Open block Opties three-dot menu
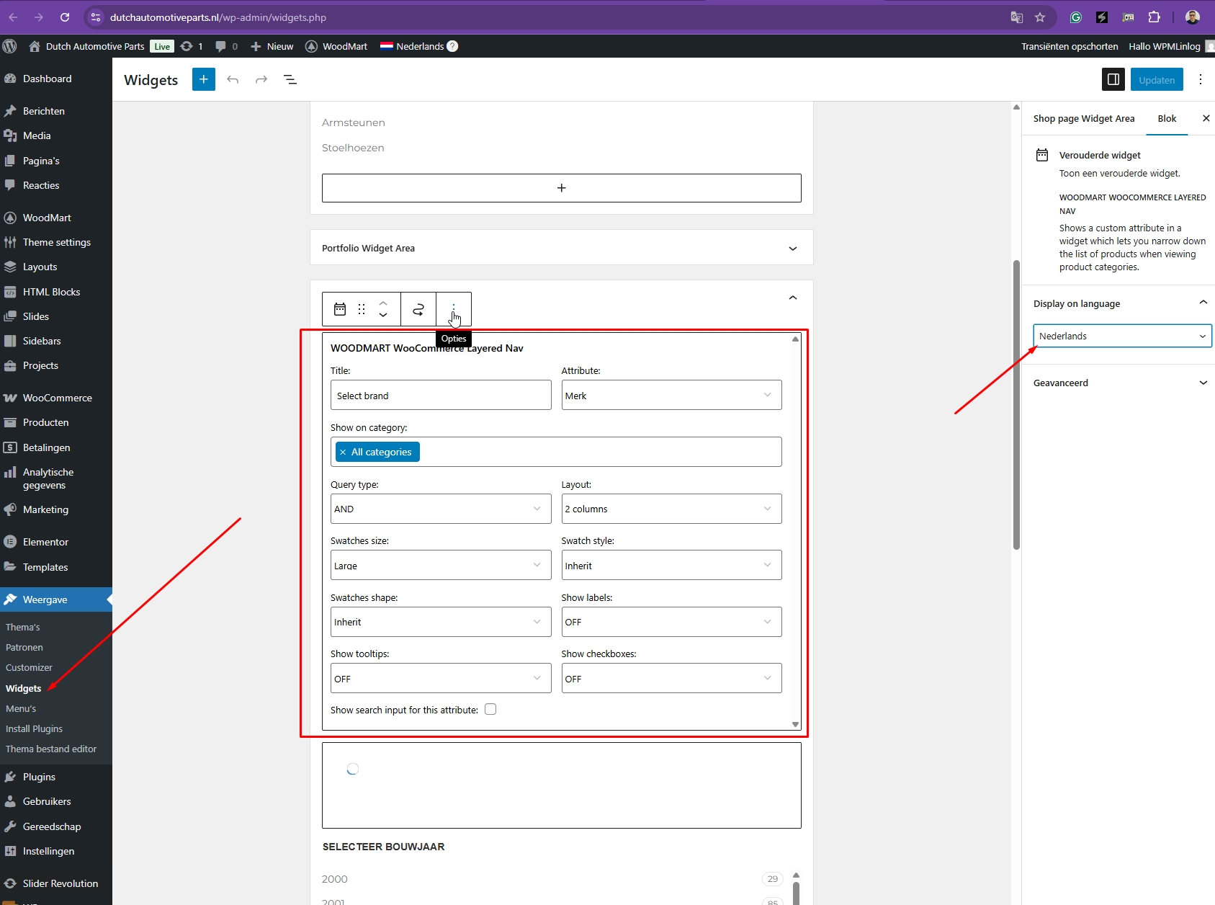 point(454,309)
